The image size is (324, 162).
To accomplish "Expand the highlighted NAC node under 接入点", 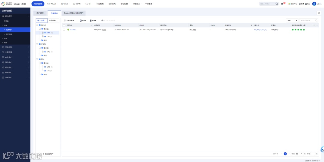I will click(x=43, y=33).
